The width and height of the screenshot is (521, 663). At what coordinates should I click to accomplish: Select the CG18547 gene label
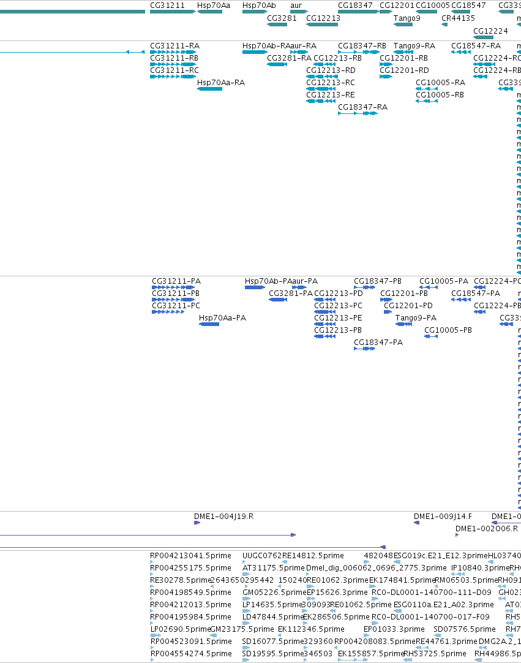[x=468, y=6]
